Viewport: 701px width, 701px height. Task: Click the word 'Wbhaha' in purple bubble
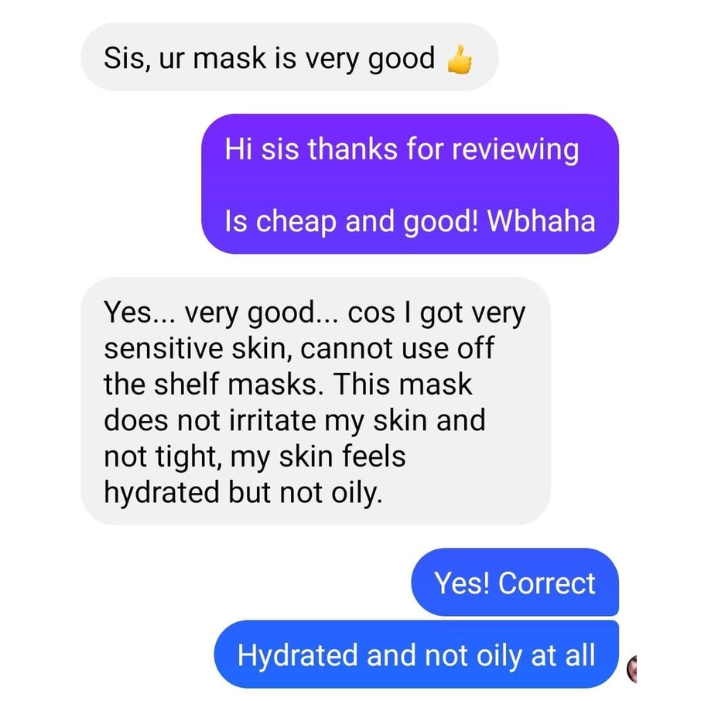pos(542,221)
